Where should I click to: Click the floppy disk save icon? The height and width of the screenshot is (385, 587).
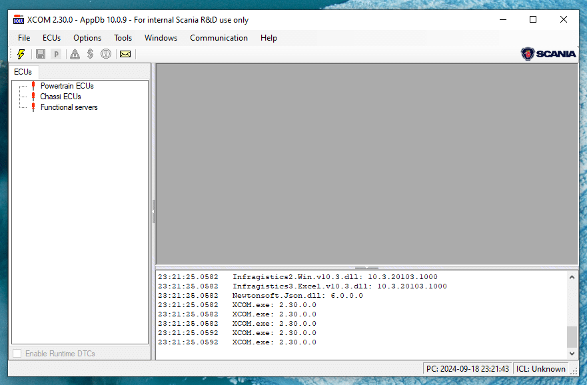[41, 54]
